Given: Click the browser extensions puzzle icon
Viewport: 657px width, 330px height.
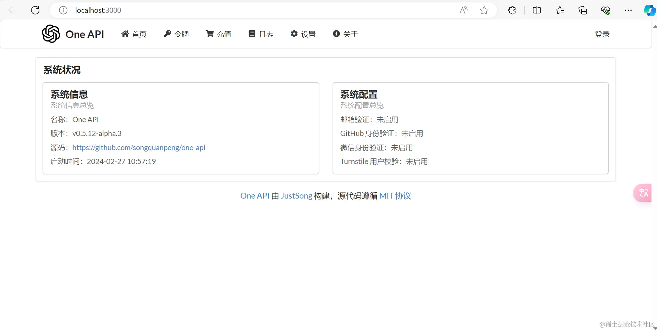Looking at the screenshot, I should click(x=511, y=10).
